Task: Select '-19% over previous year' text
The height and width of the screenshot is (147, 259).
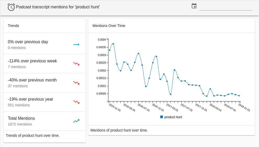Action: point(31,99)
